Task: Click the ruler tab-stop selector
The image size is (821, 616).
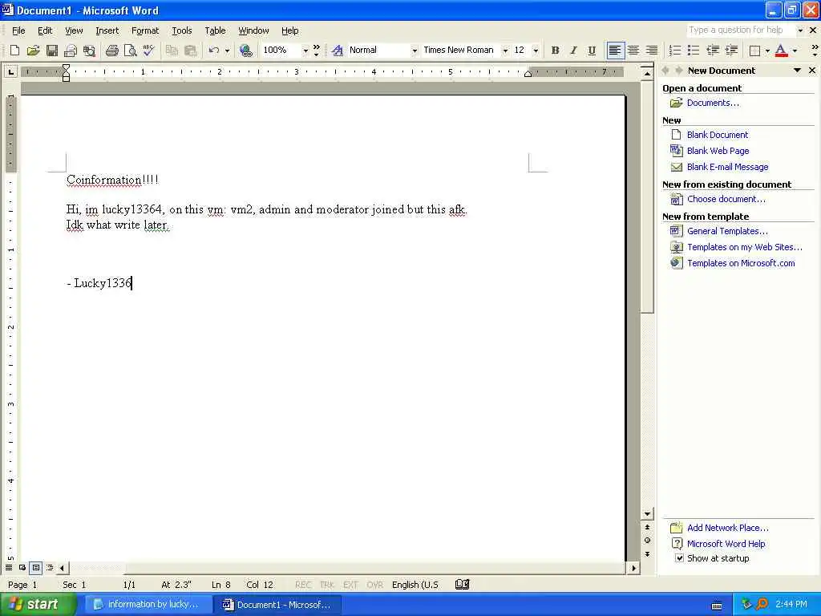Action: [10, 71]
